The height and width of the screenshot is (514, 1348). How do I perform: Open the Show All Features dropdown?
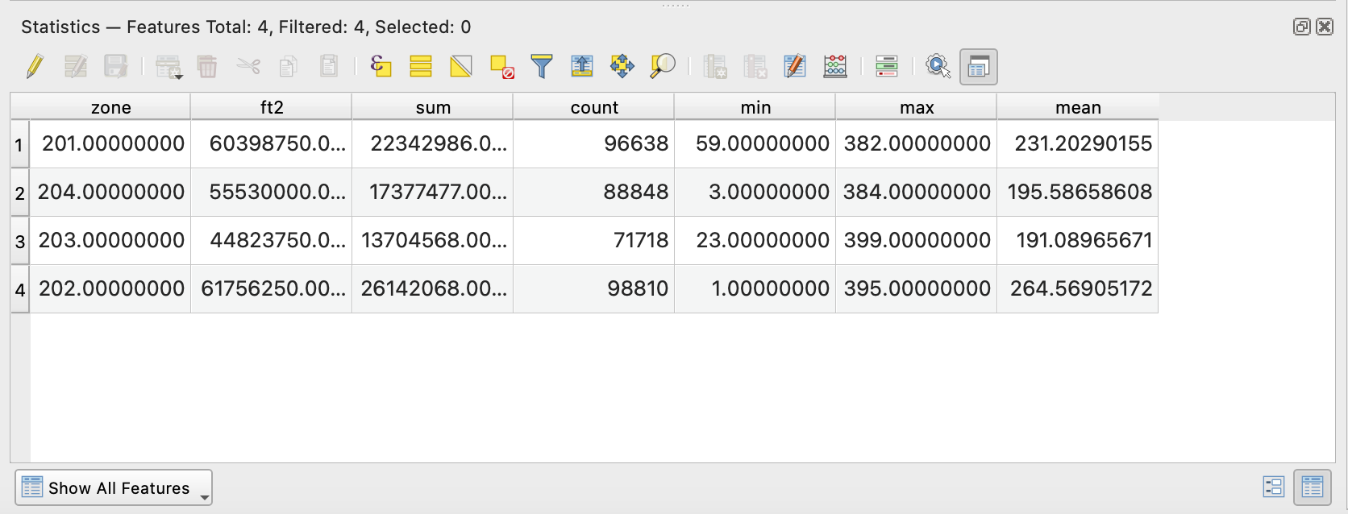pyautogui.click(x=114, y=487)
